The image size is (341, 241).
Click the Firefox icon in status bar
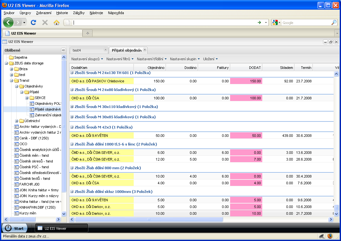coord(330,236)
